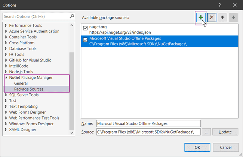Click the search magnifier icon
Screen dimensions: 243x157
pos(72,16)
